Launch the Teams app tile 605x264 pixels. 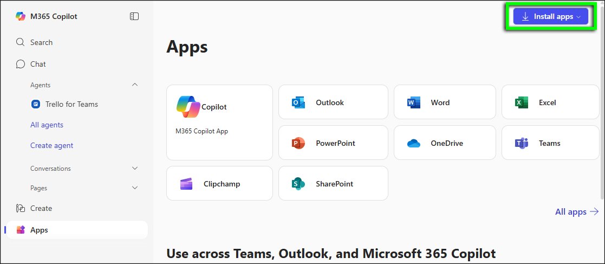550,143
